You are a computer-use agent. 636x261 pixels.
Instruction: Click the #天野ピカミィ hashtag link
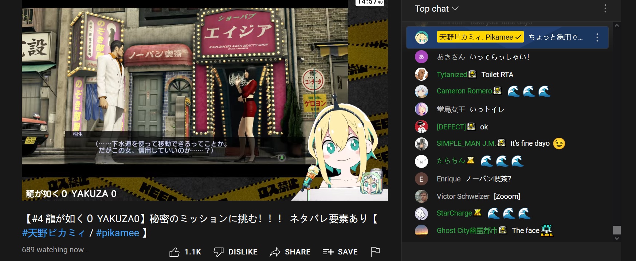pyautogui.click(x=54, y=233)
